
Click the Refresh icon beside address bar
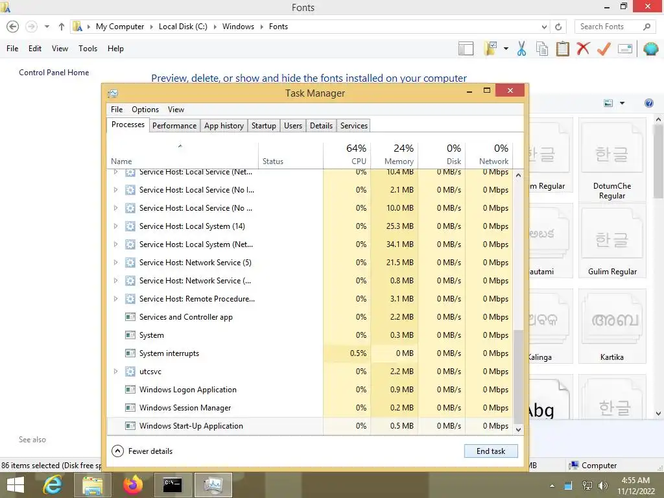click(x=558, y=27)
